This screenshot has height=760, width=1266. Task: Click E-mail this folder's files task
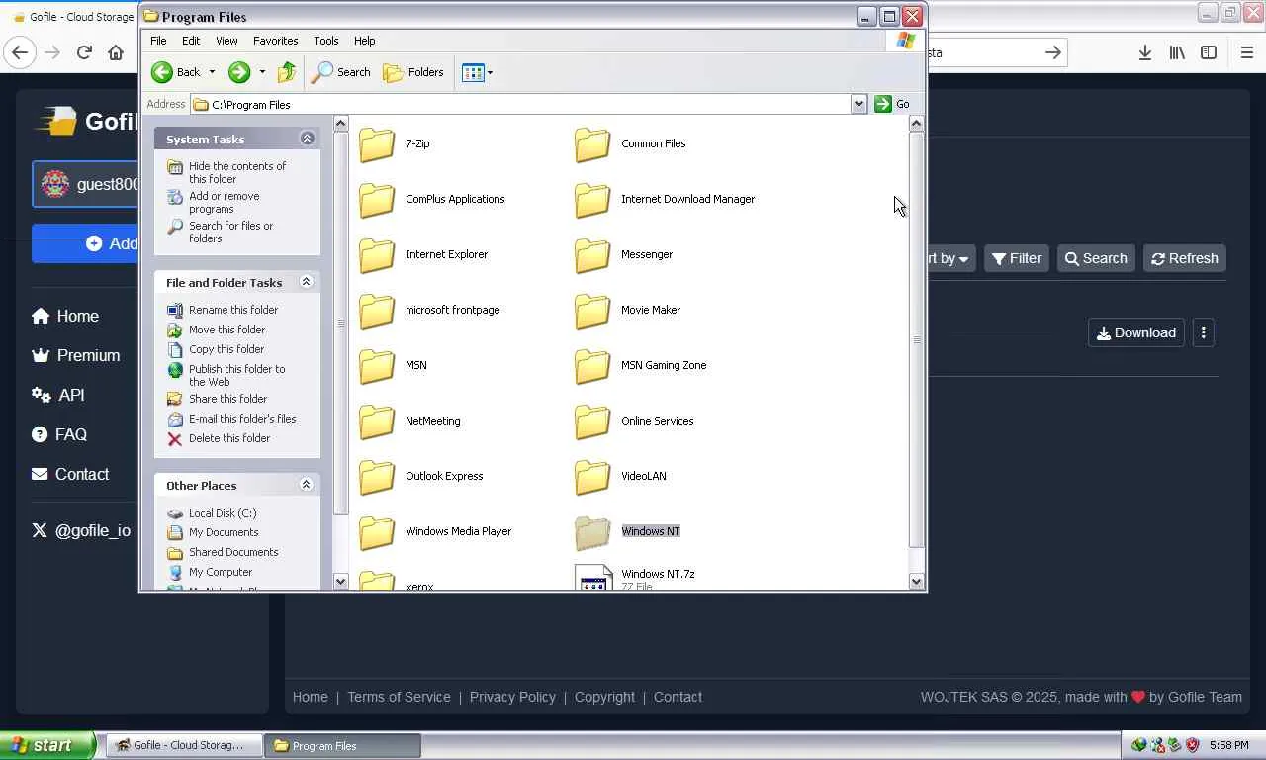click(242, 419)
